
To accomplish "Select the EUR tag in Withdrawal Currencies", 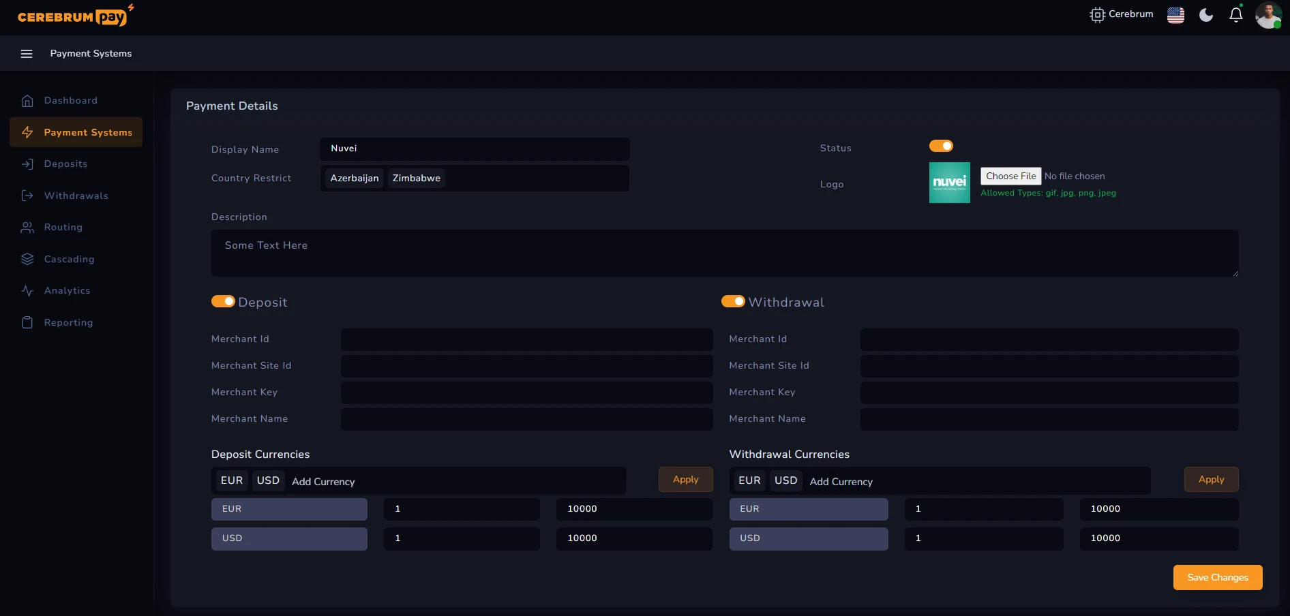I will 749,480.
